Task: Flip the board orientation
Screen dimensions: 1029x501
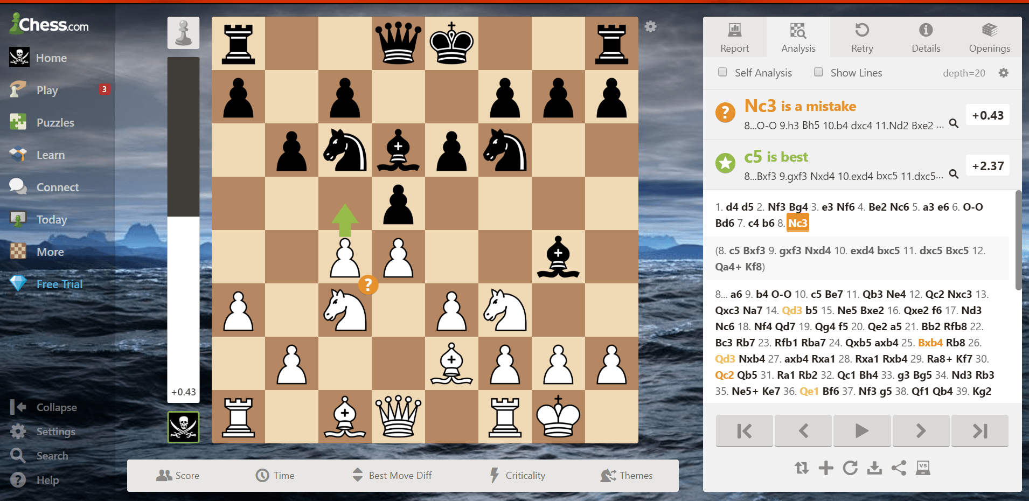Action: coord(802,468)
